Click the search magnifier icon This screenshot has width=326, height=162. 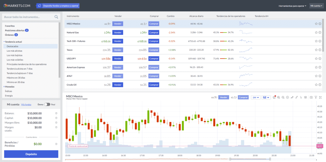(x=56, y=17)
